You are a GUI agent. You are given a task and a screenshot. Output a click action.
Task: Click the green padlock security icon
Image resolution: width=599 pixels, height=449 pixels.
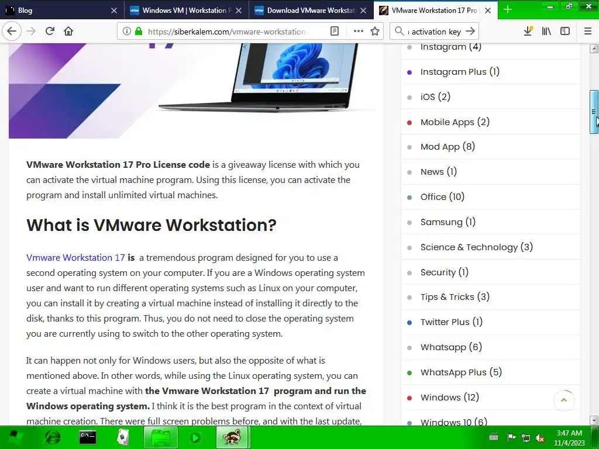click(139, 32)
